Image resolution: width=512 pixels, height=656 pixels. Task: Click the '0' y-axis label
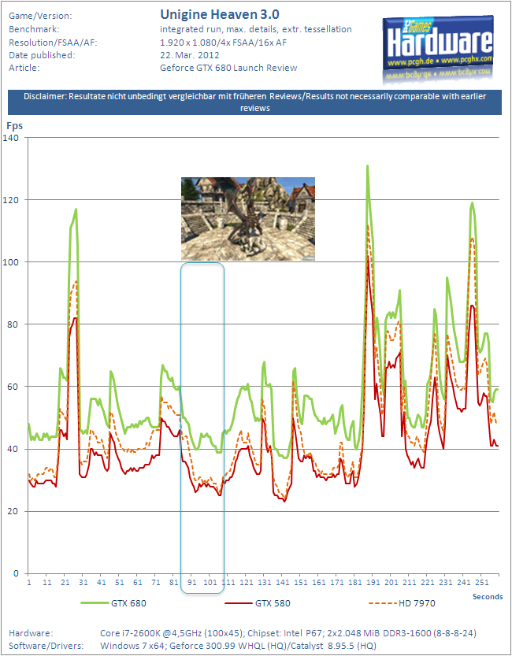tap(15, 573)
